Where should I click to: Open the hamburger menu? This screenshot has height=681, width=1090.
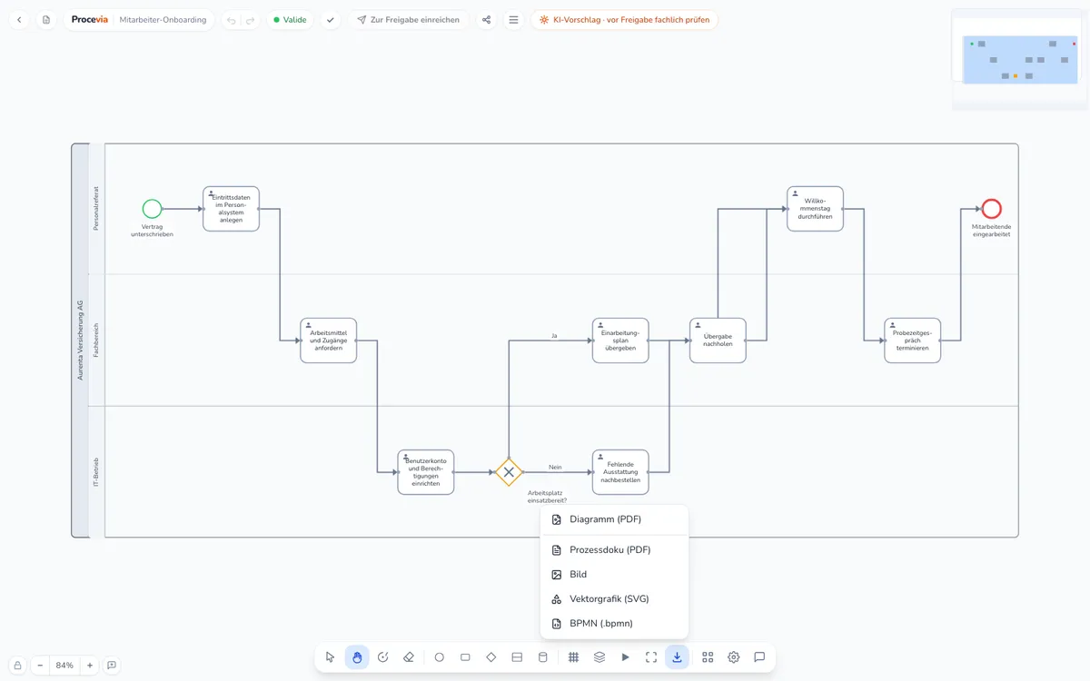513,20
